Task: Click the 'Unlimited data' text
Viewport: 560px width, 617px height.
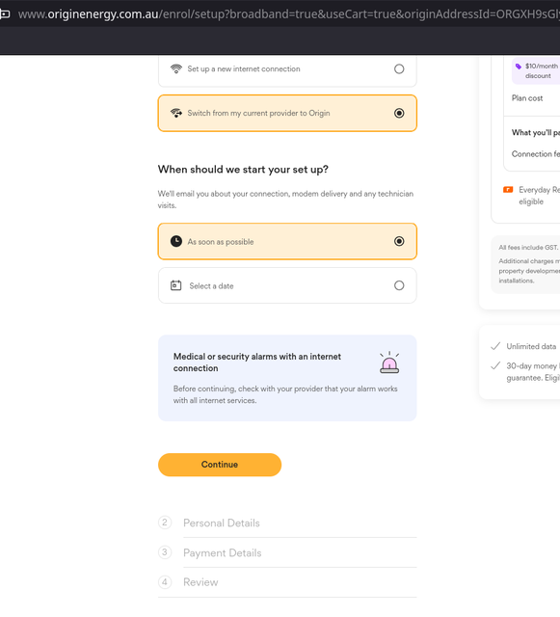Action: [531, 346]
